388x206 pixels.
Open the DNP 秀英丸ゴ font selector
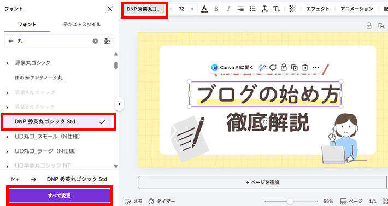coord(144,9)
